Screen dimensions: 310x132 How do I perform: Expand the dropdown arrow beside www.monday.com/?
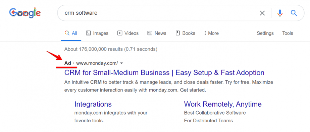121,63
